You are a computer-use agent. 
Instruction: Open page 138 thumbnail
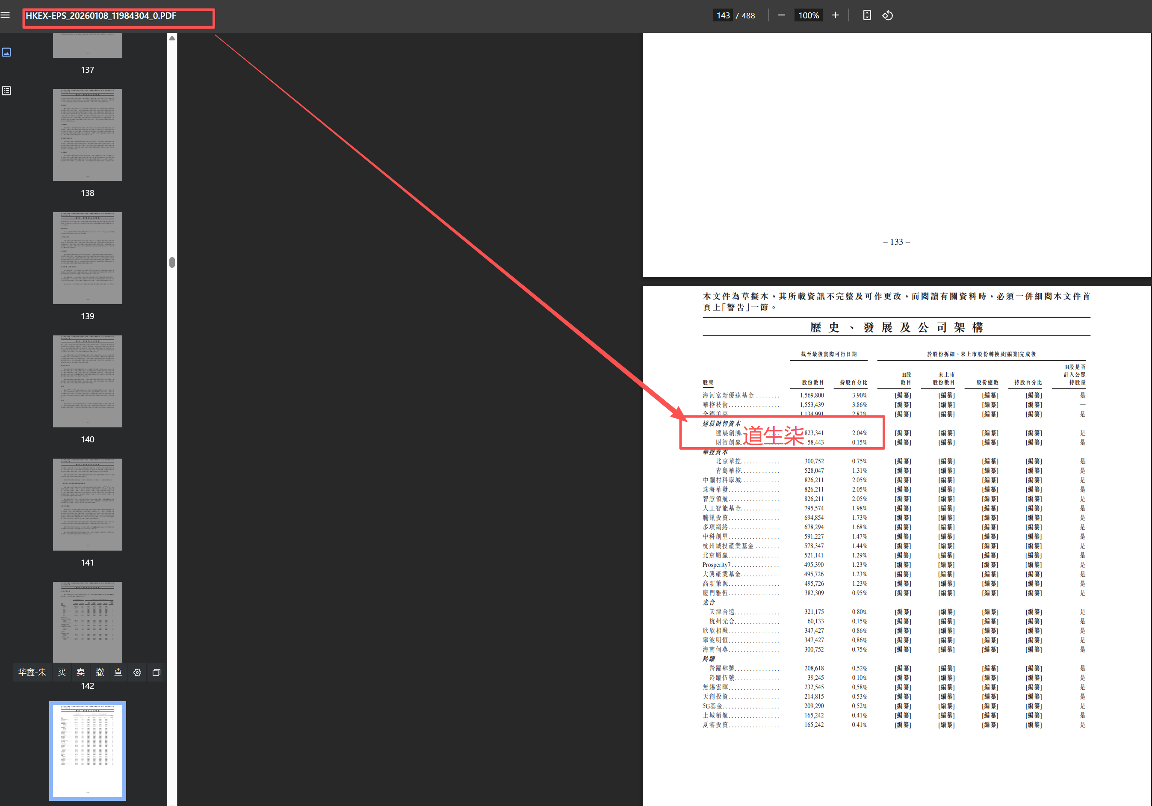tap(87, 135)
